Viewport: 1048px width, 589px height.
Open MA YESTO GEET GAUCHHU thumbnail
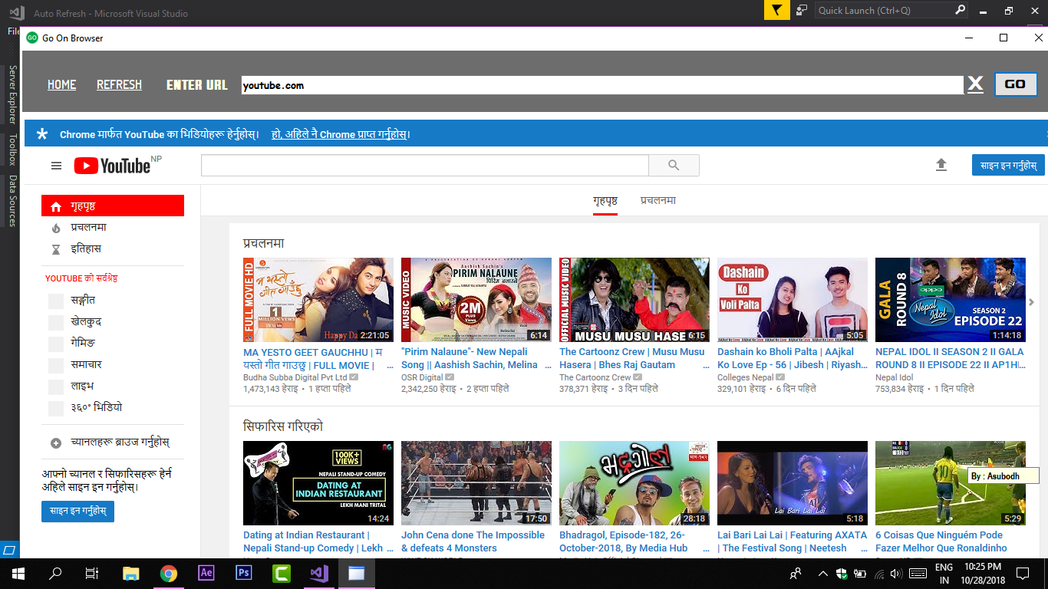[318, 300]
